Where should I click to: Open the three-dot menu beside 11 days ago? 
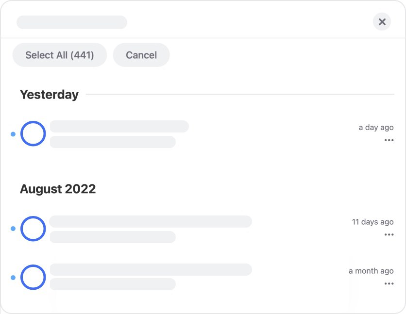click(389, 234)
